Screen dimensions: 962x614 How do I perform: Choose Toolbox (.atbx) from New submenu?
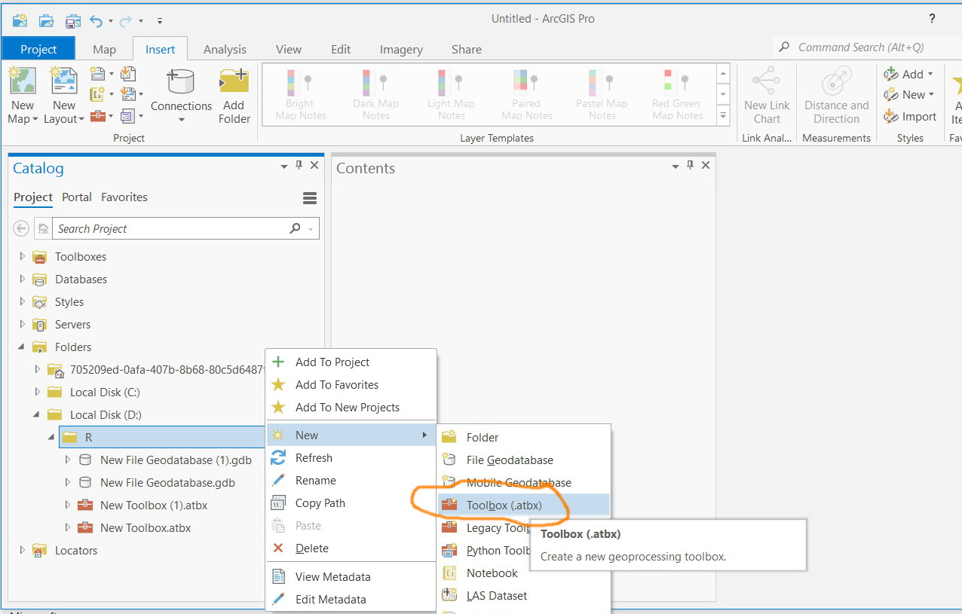[x=523, y=506]
